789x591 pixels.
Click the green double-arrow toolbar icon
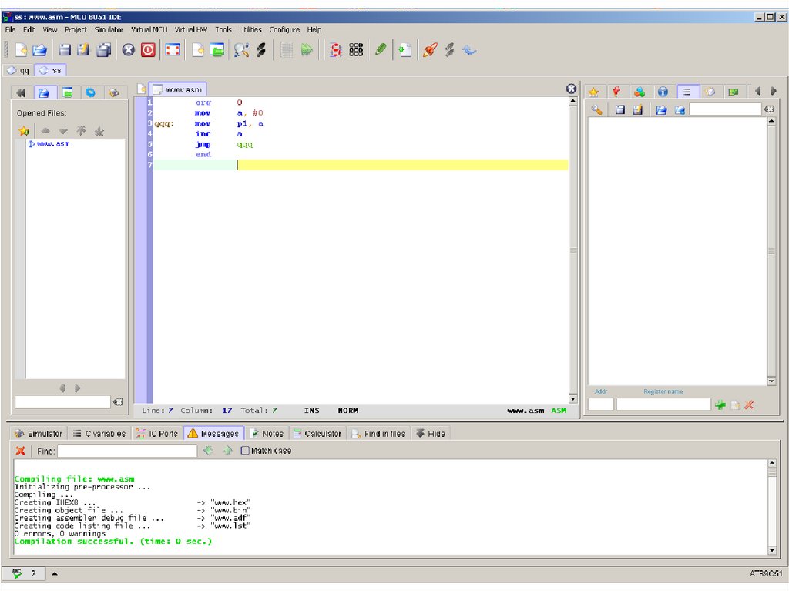click(307, 50)
